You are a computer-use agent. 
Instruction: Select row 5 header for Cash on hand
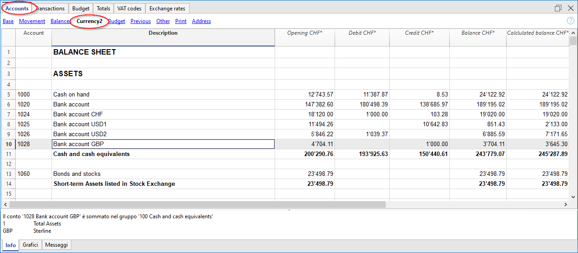(x=8, y=95)
